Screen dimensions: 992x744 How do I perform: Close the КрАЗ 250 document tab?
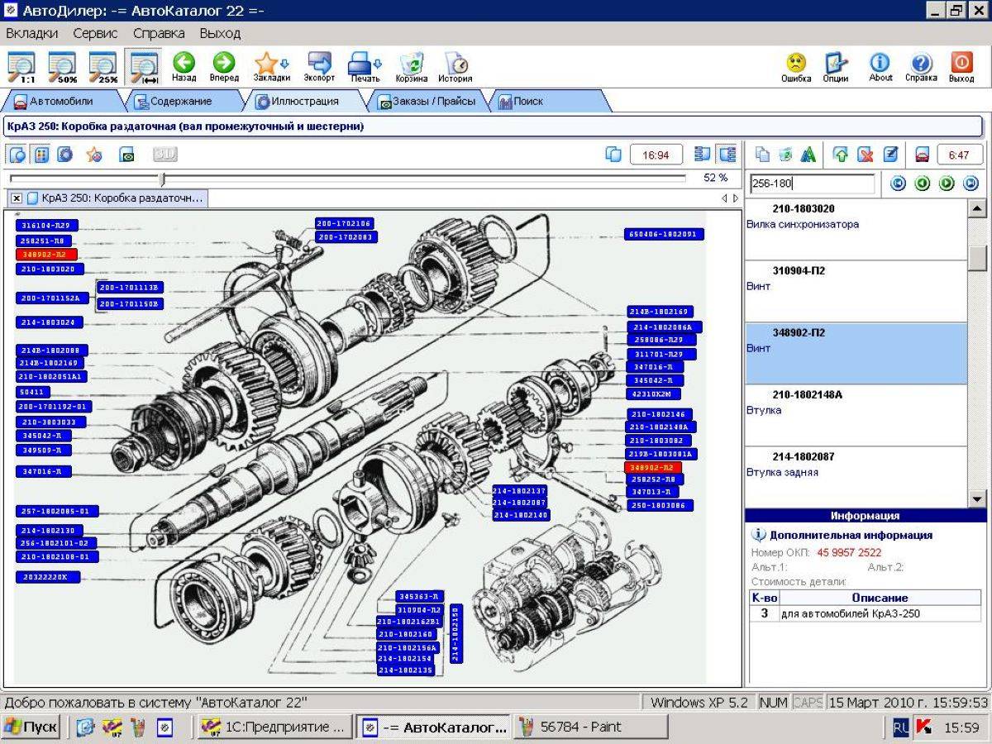point(17,198)
